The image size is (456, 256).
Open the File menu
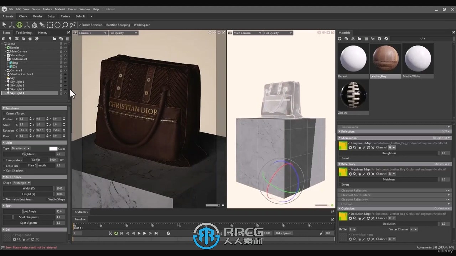pyautogui.click(x=11, y=9)
